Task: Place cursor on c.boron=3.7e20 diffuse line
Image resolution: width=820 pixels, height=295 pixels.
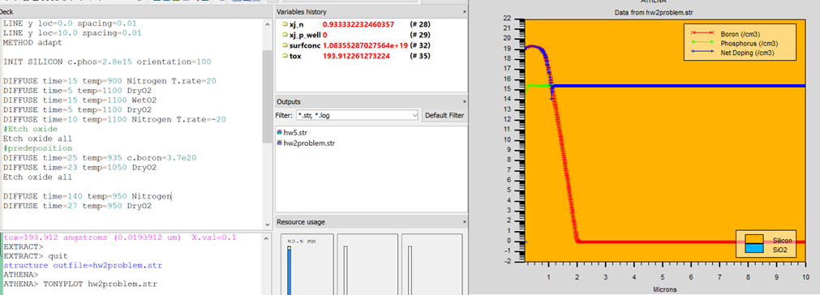Action: coord(100,158)
